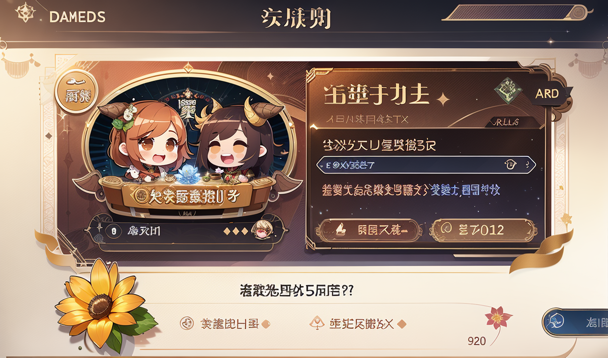Screen dimensions: 608x358
Task: Click the bronze button ending in 012
Action: (484, 230)
